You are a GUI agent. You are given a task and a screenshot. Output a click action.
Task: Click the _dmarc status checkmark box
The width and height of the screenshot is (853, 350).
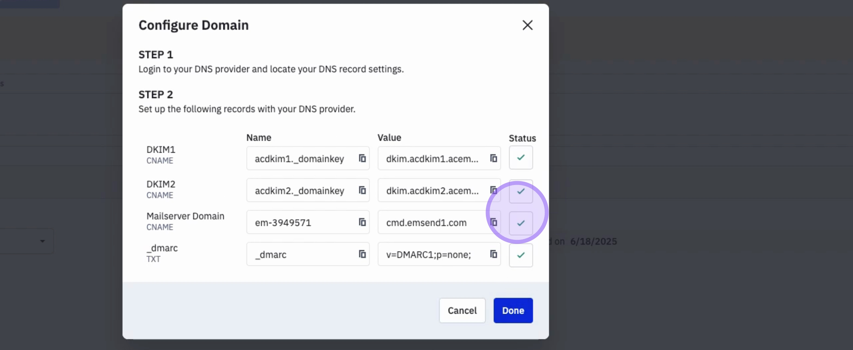tap(521, 255)
